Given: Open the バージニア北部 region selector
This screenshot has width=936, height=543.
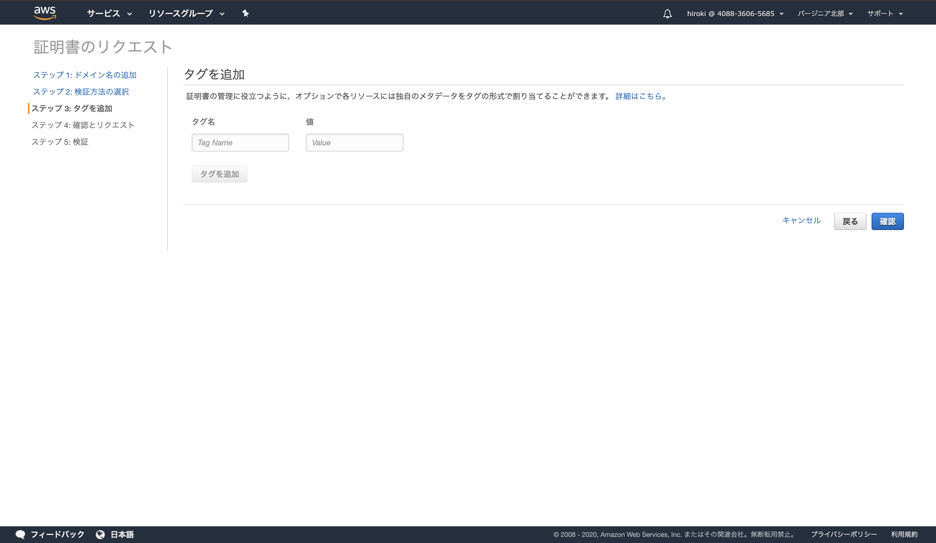Looking at the screenshot, I should [825, 14].
